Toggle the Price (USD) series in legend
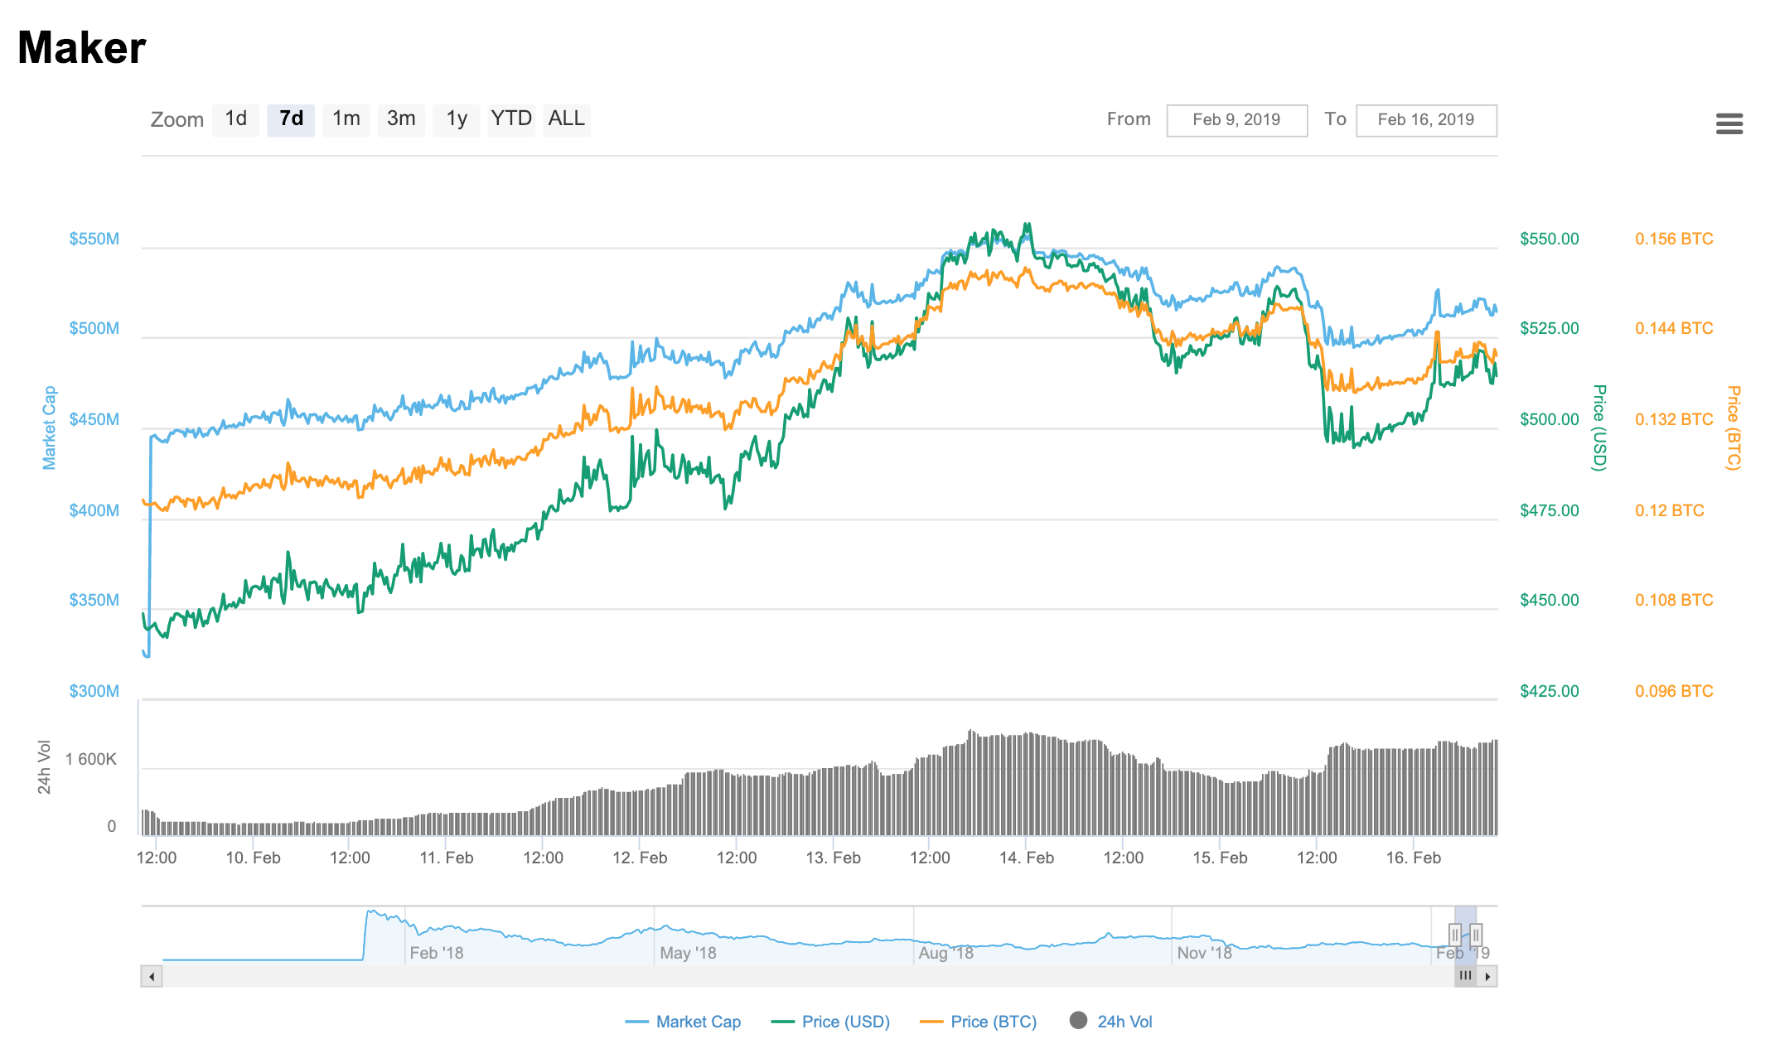Image resolution: width=1770 pixels, height=1039 pixels. pos(830,1022)
